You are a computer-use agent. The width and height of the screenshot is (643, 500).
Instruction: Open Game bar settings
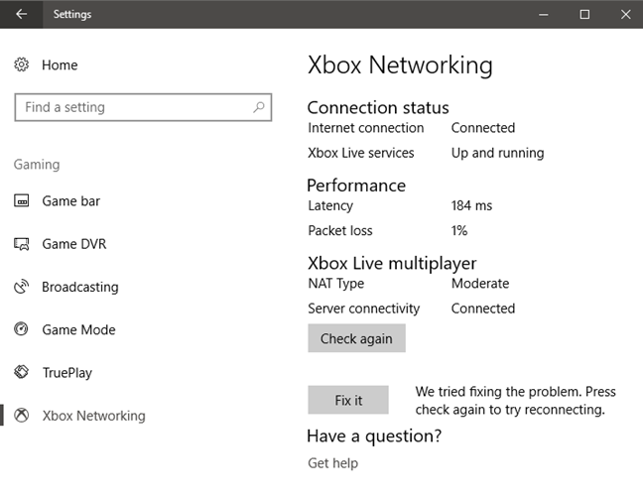pos(70,200)
